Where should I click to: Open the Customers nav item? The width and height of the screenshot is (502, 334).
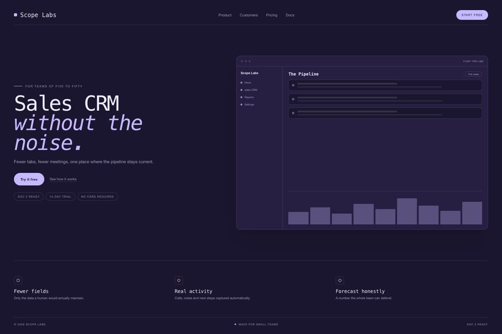point(248,15)
